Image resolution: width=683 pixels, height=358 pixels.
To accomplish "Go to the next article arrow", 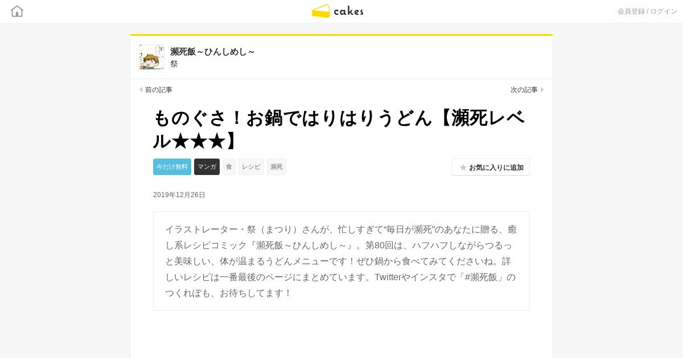I will (x=542, y=90).
